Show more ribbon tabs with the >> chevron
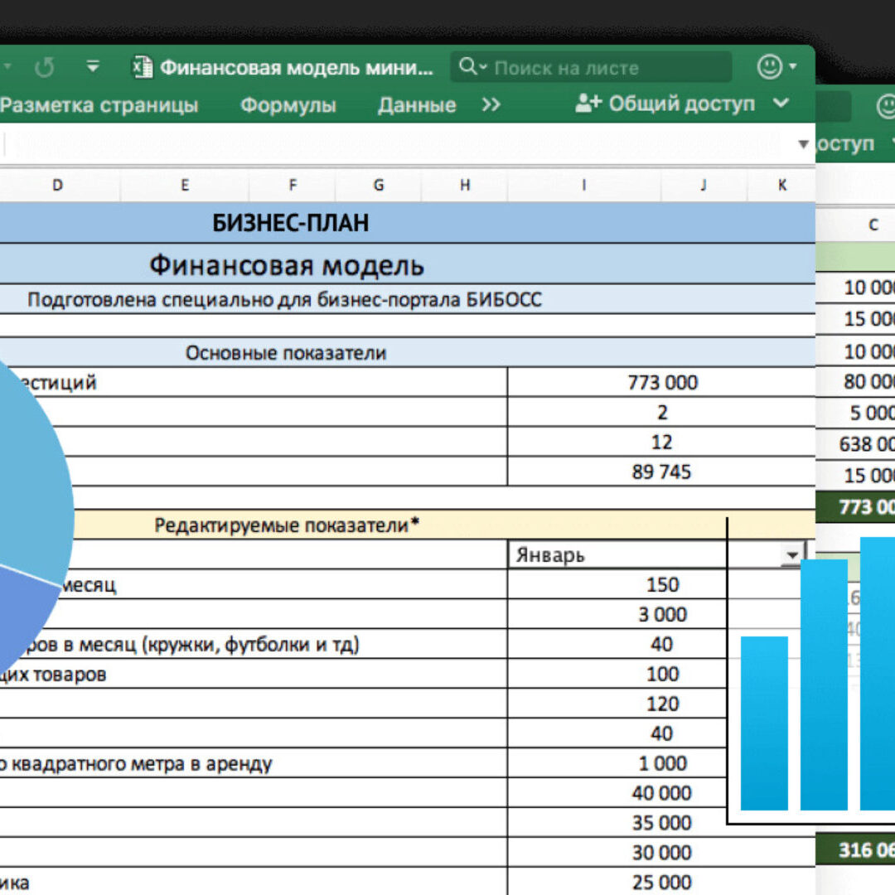Screen dimensions: 895x895 (491, 105)
